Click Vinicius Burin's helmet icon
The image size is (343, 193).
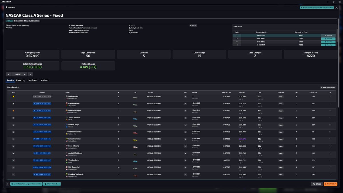(67, 160)
